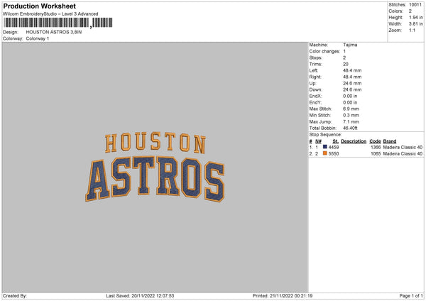
Task: Click the 'Description' column header
Action: [x=354, y=141]
